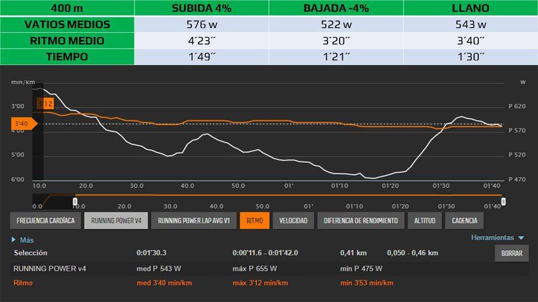This screenshot has width=538, height=302.
Task: Toggle the Running Power V4 series
Action: point(116,220)
